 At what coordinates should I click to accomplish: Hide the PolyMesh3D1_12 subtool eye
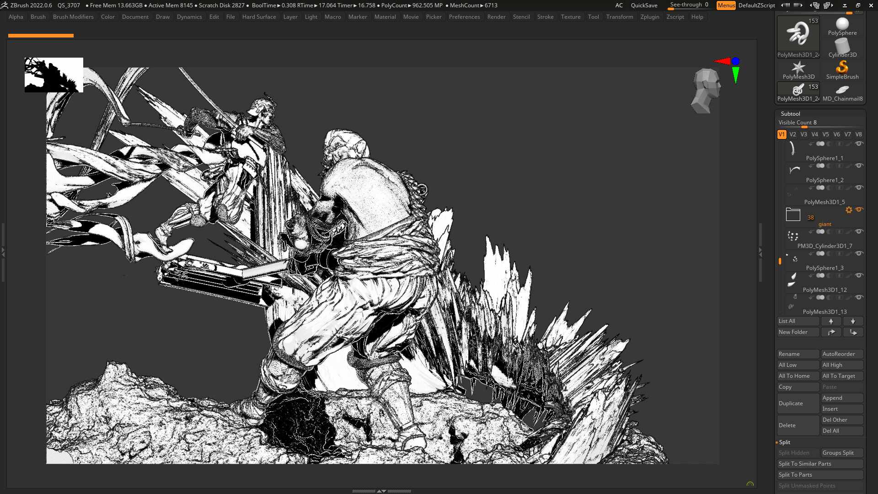point(859,275)
